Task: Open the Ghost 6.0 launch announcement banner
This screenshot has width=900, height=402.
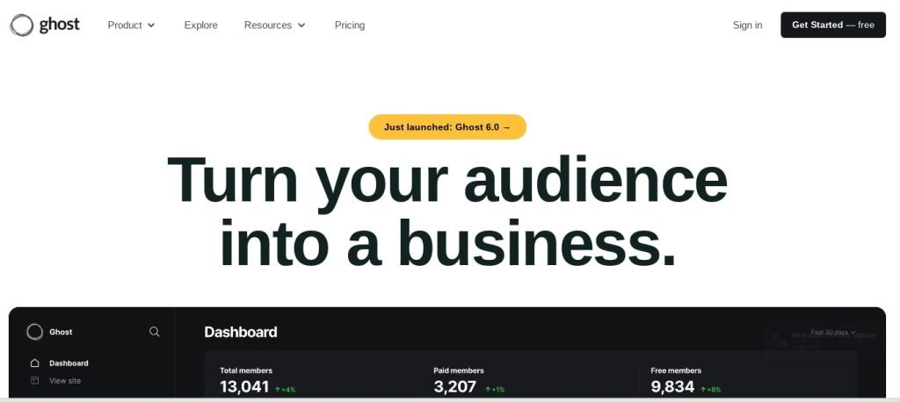Action: 447,127
